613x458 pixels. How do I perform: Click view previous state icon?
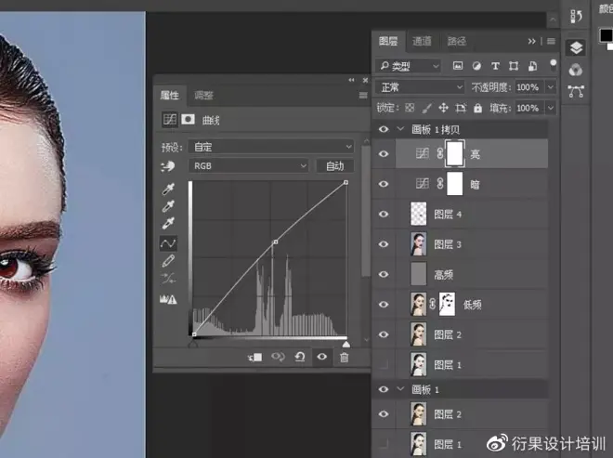tap(278, 357)
